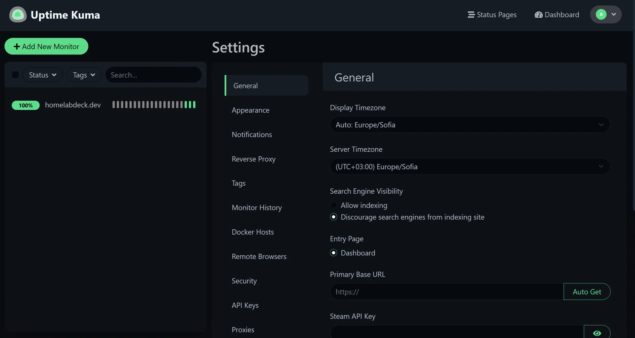This screenshot has width=635, height=338.
Task: Go to the Dashboard link
Action: point(557,15)
